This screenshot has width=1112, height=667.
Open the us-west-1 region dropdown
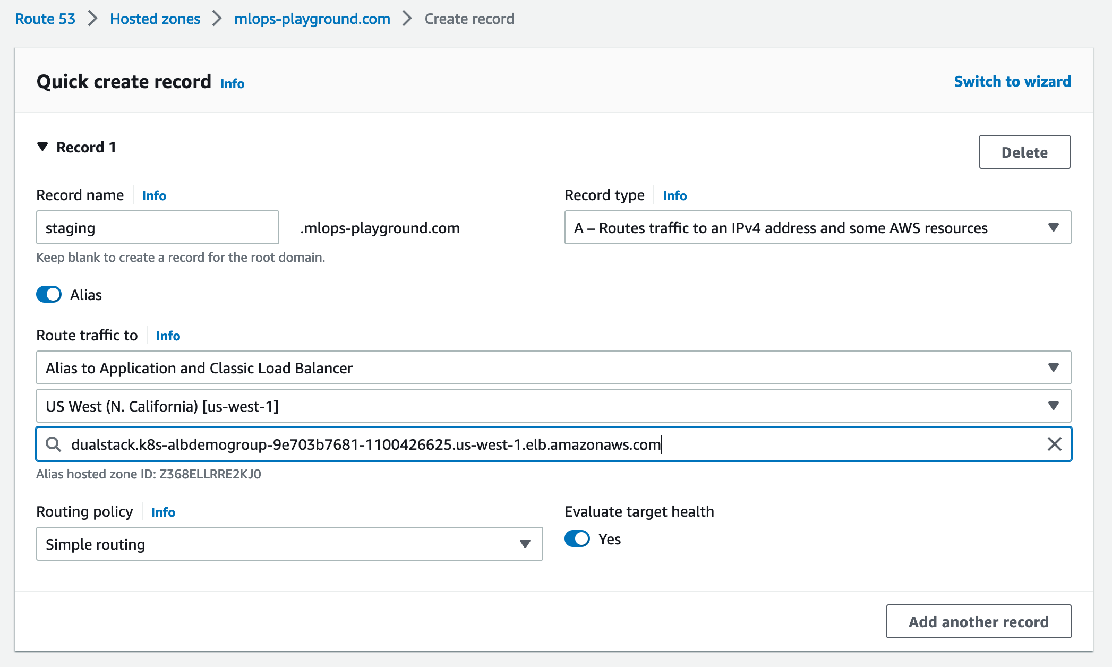point(553,406)
